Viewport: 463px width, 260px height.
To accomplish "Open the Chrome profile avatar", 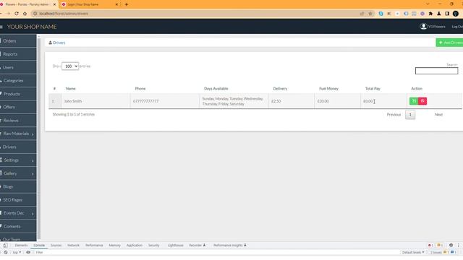I will [x=456, y=14].
